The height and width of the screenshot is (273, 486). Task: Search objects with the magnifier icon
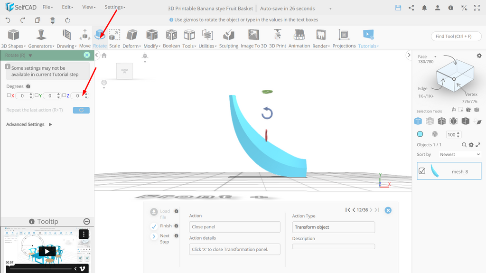point(464,145)
